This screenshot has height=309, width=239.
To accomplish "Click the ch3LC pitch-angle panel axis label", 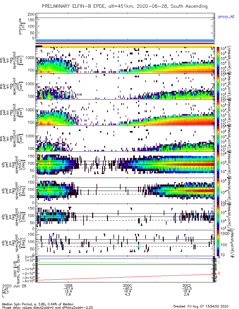I will [13, 243].
